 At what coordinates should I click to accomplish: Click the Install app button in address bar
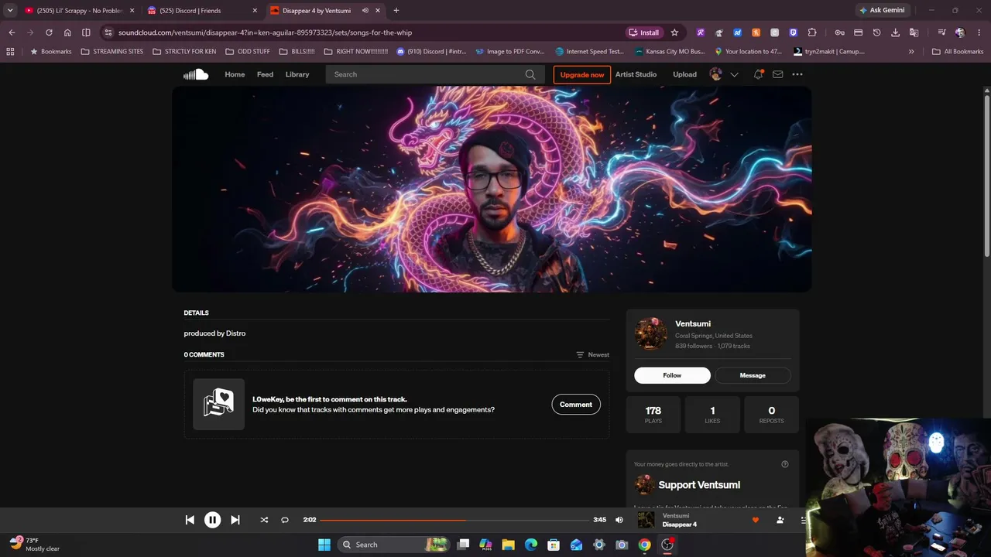click(644, 32)
